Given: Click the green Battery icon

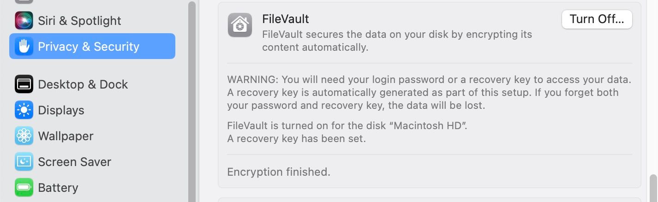Looking at the screenshot, I should [24, 188].
